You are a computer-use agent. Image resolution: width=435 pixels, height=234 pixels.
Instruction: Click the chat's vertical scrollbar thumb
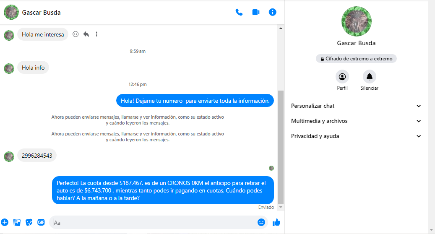(x=281, y=147)
